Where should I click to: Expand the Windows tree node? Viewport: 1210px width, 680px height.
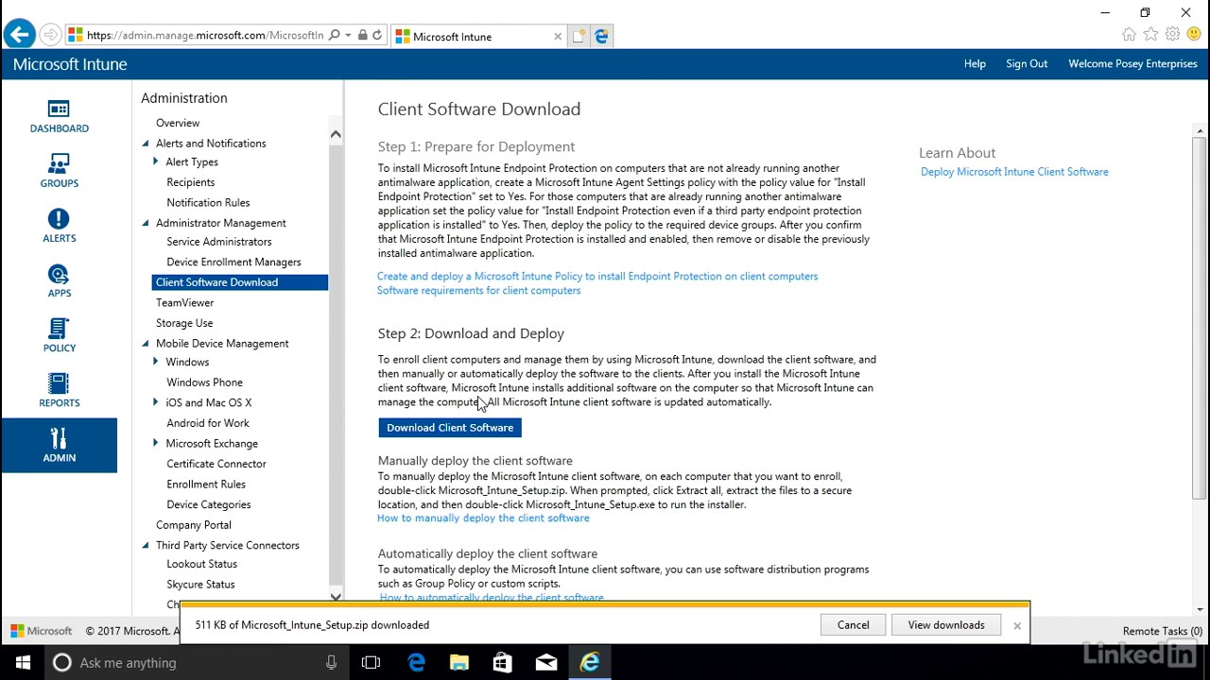click(x=156, y=362)
